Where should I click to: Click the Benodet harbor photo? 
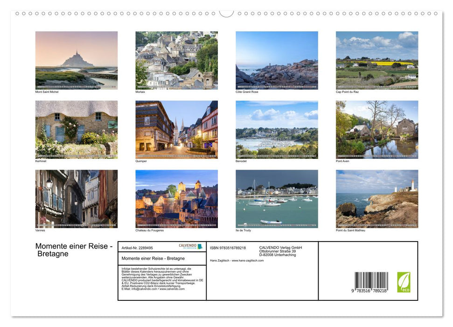tap(277, 129)
